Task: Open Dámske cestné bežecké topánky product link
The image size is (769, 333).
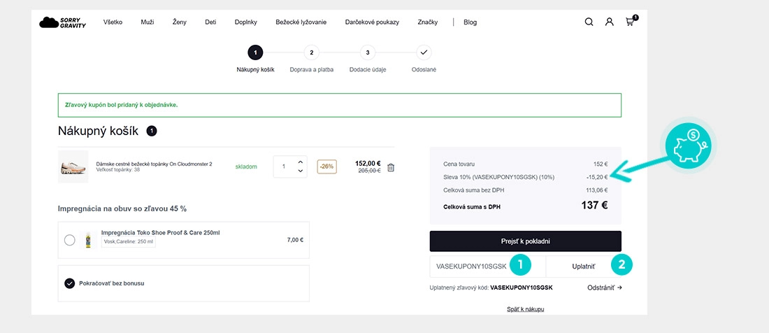Action: pyautogui.click(x=154, y=164)
